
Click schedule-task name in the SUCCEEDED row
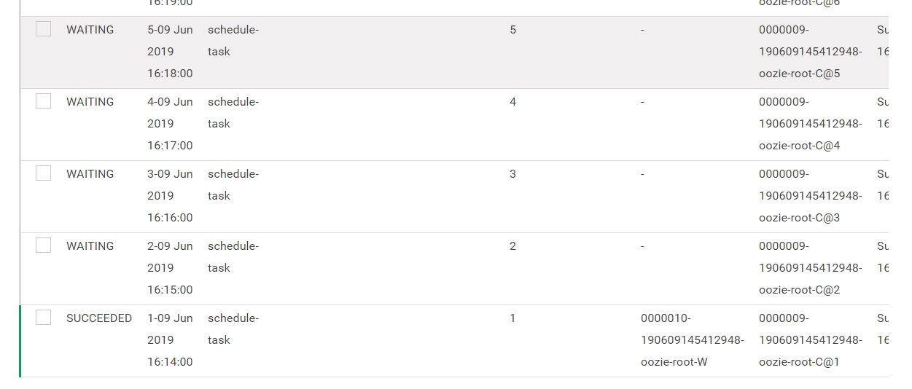click(233, 329)
